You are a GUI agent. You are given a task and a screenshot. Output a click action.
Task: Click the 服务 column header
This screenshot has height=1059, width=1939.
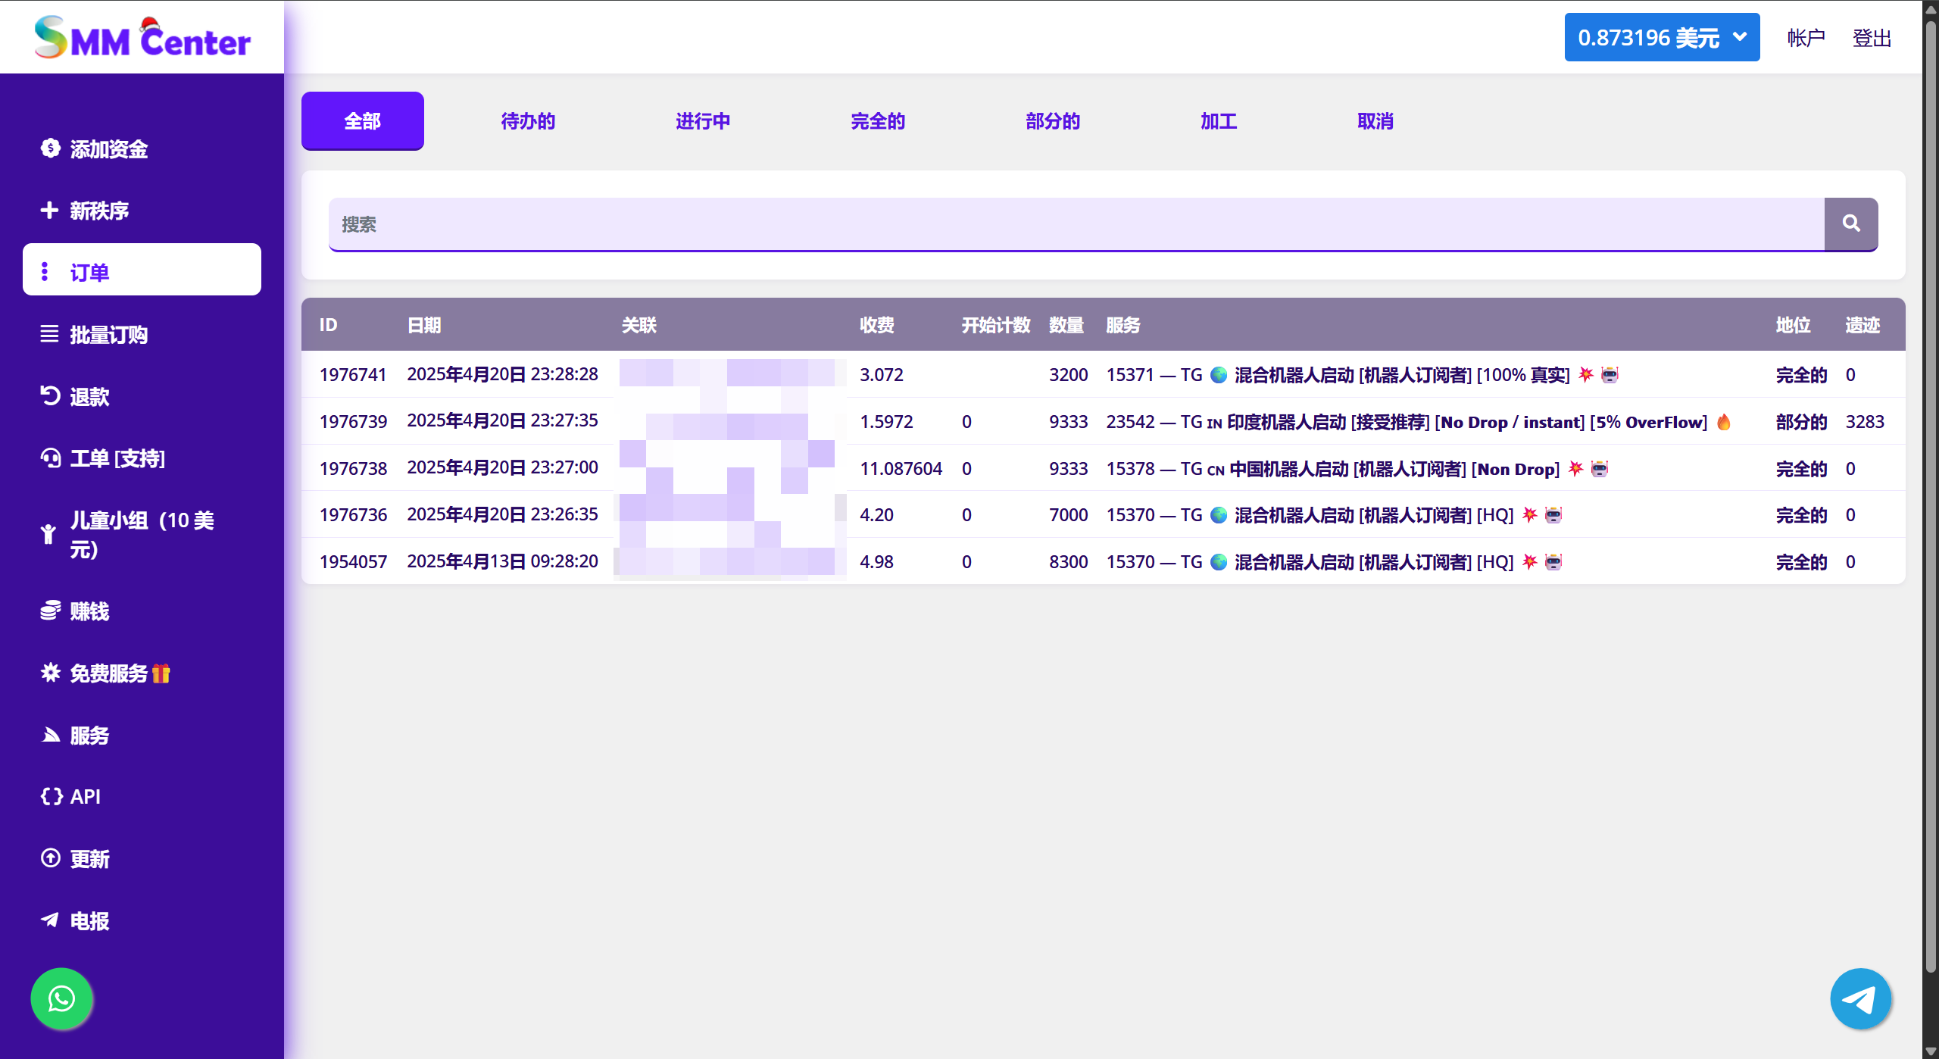(x=1122, y=325)
